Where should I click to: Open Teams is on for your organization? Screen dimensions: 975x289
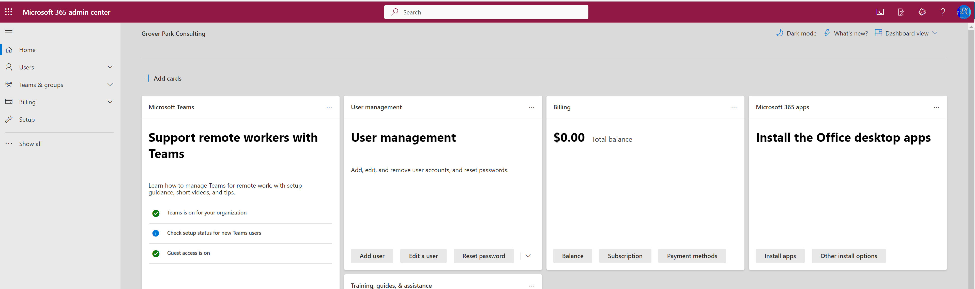[207, 213]
